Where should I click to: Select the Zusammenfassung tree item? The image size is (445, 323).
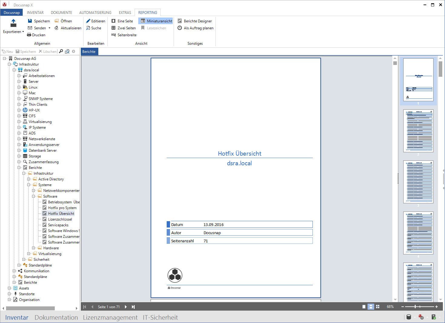(44, 162)
